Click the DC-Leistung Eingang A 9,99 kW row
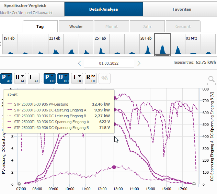The image size is (217, 194). [59, 110]
